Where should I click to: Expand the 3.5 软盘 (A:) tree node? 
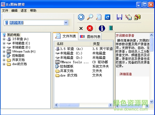(4, 39)
